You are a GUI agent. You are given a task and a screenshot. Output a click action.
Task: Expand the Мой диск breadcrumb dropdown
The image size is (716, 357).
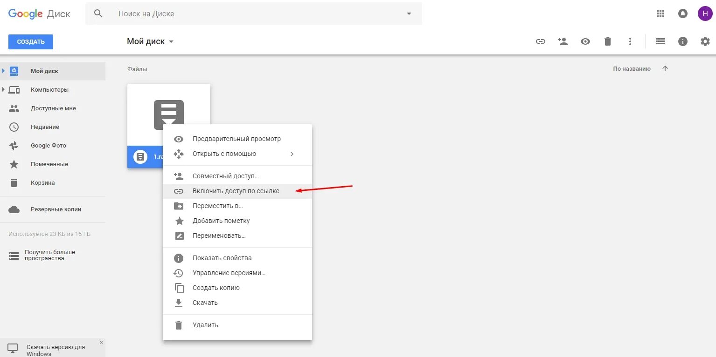pos(171,41)
